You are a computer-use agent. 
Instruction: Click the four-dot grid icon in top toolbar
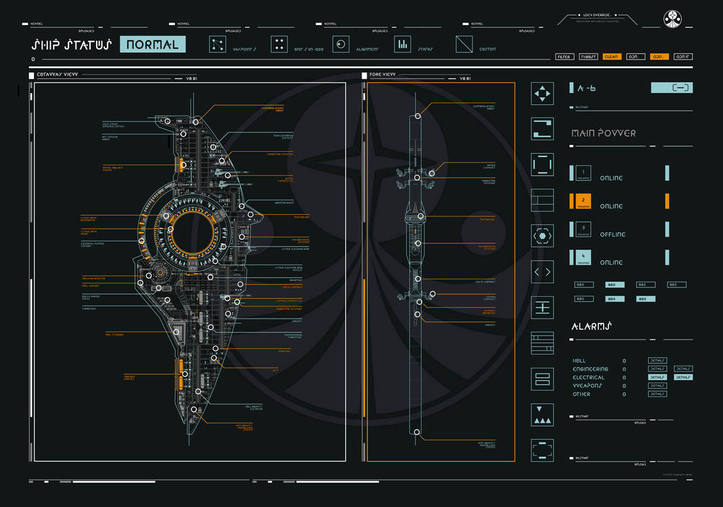point(280,45)
